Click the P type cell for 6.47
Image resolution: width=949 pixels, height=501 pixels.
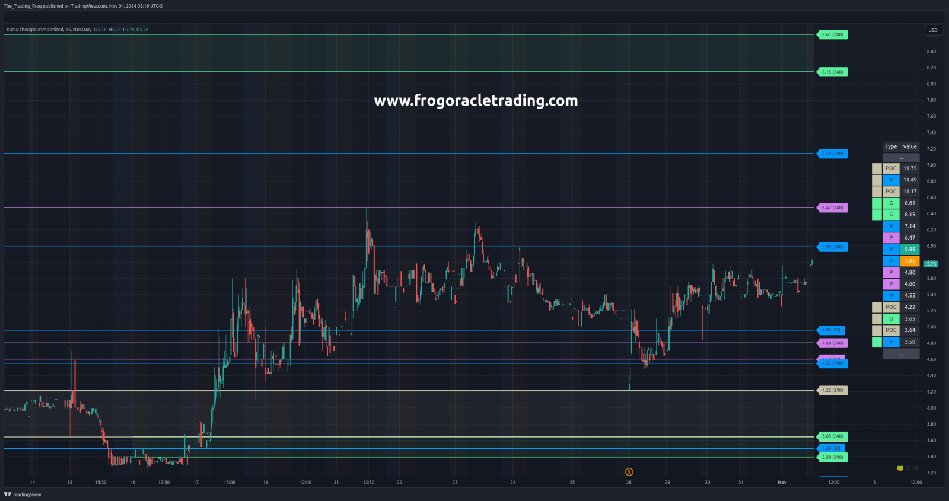pyautogui.click(x=891, y=238)
